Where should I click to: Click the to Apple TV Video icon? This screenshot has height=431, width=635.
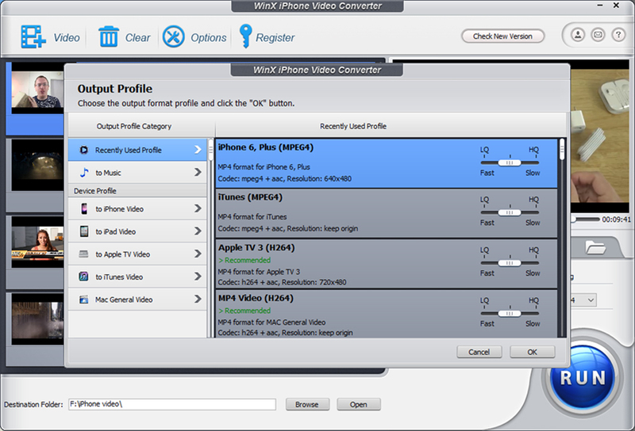[84, 254]
